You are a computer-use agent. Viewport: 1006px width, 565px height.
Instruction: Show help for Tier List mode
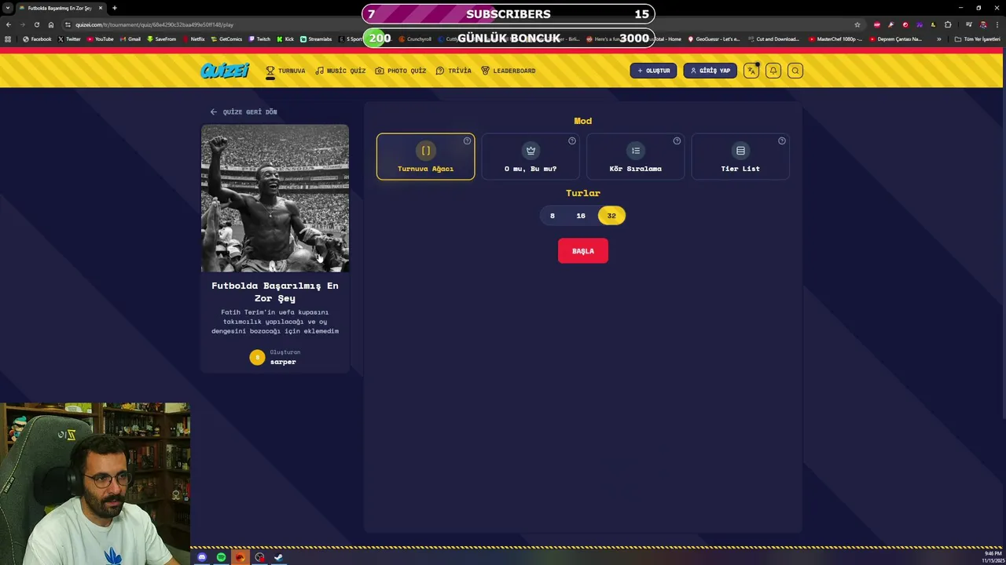782,141
